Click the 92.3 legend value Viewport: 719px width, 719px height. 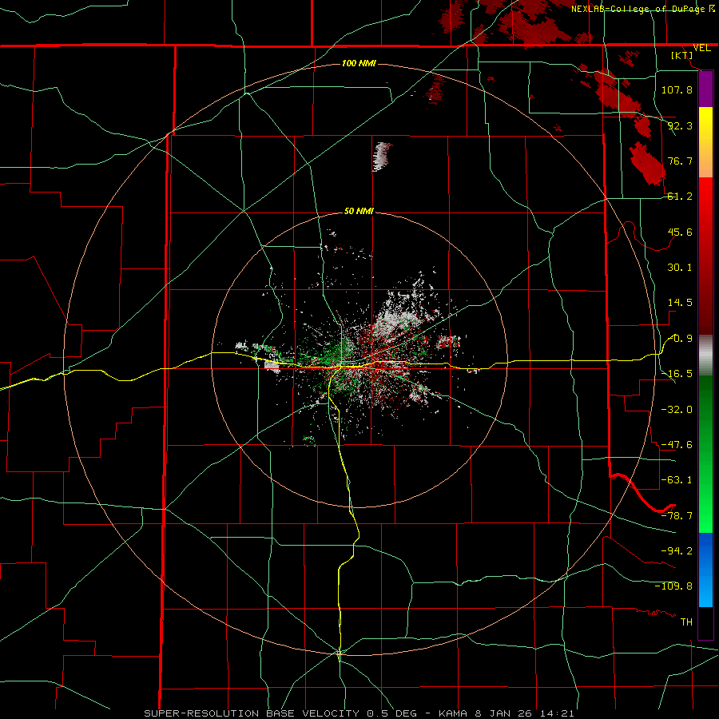[x=680, y=125]
